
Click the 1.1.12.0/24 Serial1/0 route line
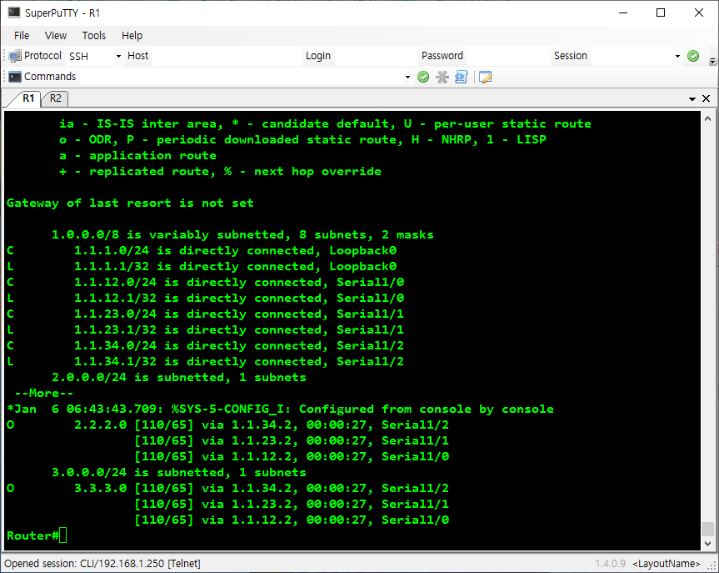pos(206,283)
